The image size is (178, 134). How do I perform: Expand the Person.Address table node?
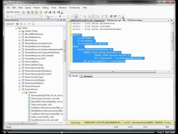click(x=19, y=62)
